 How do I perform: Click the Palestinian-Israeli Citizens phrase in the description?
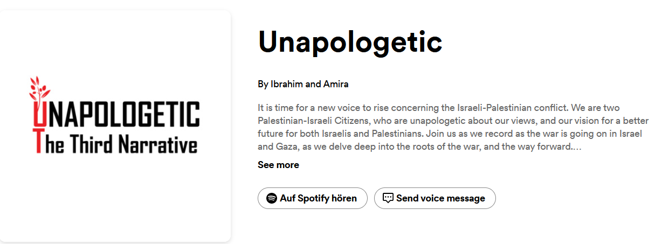312,121
